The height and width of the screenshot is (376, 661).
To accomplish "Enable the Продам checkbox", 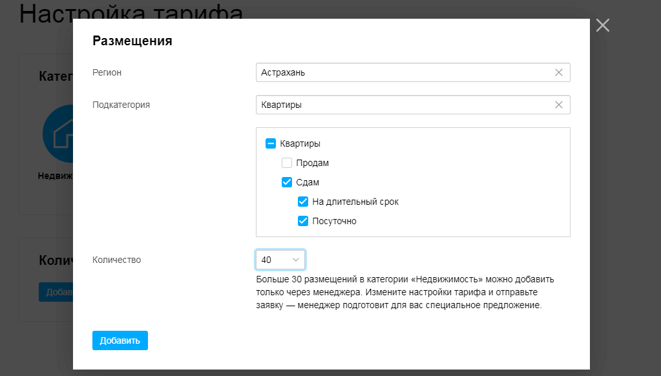I will [287, 163].
